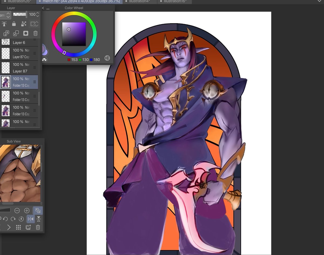The image size is (324, 255).
Task: Delete current Sub View image with trash icon
Action: 38,227
